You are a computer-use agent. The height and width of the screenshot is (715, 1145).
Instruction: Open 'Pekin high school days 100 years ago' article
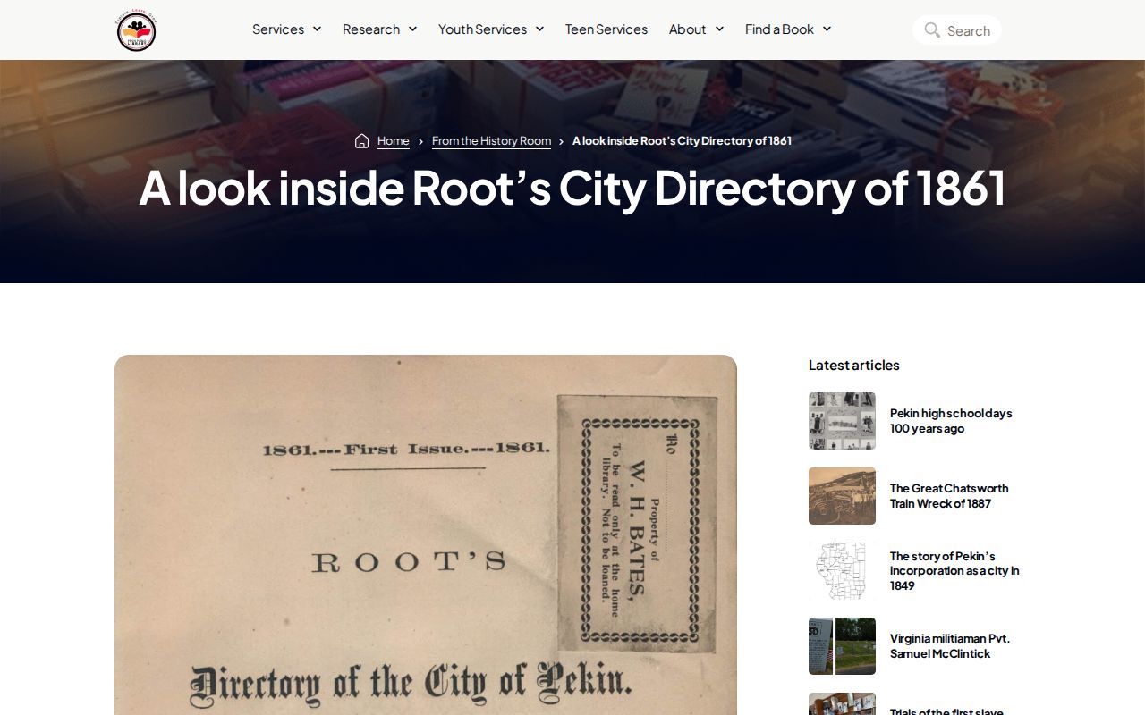[x=951, y=421]
